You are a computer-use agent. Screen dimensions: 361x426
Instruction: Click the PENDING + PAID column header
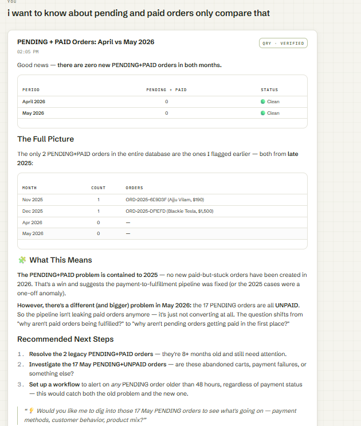point(166,89)
